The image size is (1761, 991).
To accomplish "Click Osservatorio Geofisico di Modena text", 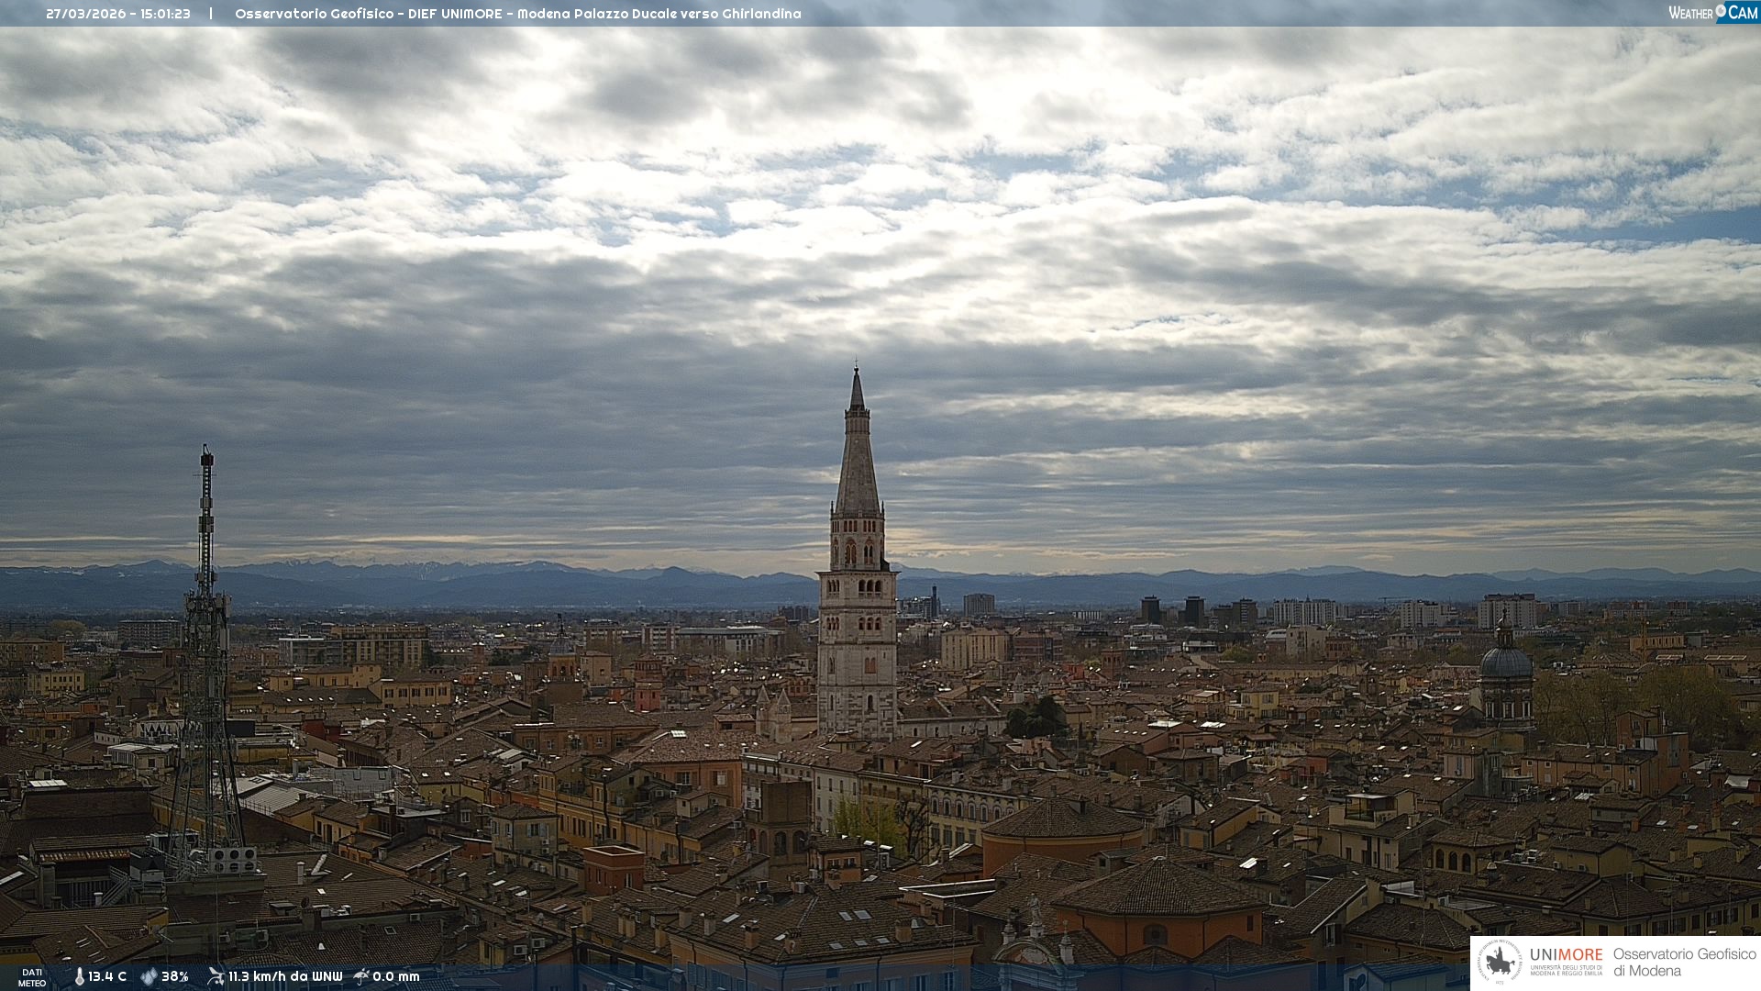I will coord(1684,962).
